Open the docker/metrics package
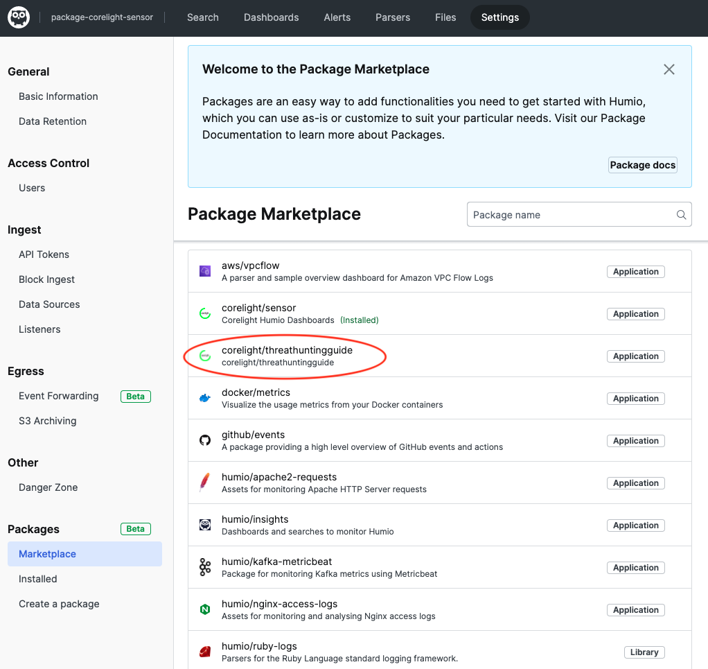The height and width of the screenshot is (669, 708). coord(440,398)
